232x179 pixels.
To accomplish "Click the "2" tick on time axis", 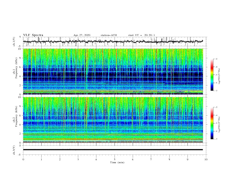I will coord(60,159).
